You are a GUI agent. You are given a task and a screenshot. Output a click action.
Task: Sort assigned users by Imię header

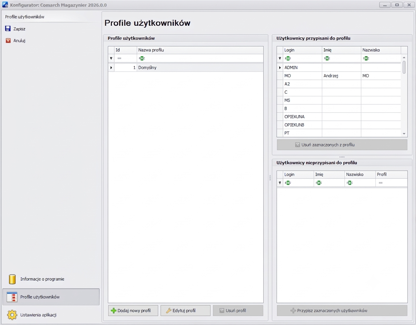(x=341, y=50)
